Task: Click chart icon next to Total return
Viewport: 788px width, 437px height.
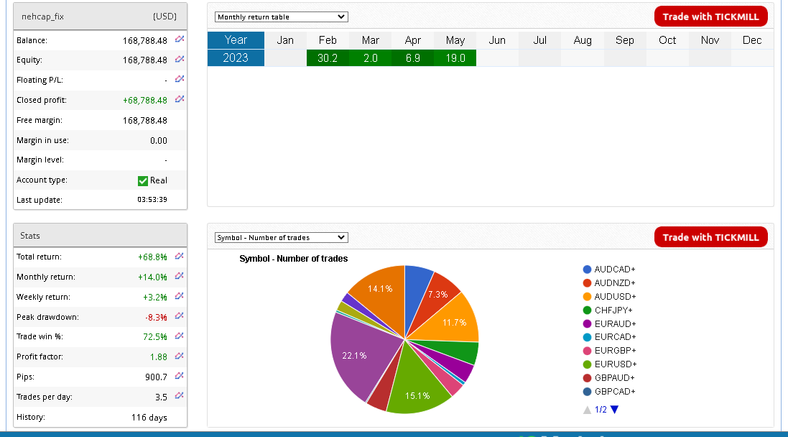Action: 180,257
